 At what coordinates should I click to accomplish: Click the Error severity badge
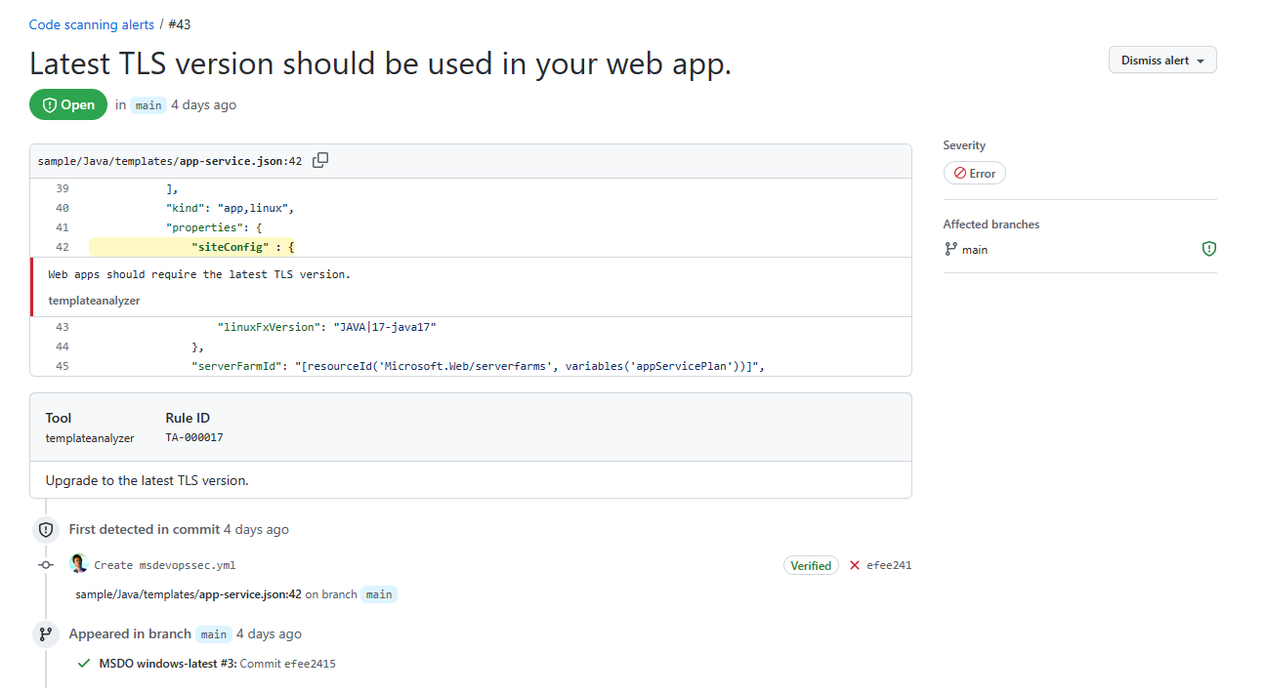coord(974,173)
